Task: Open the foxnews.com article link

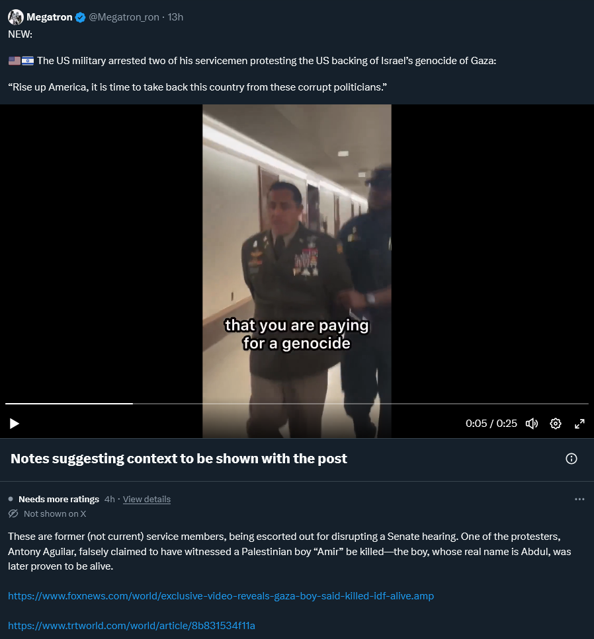Action: coord(221,596)
